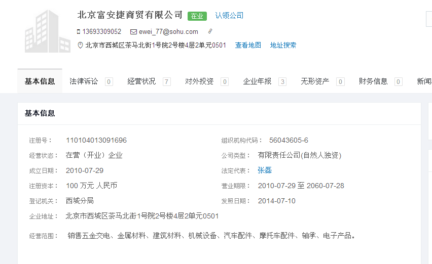Click the email address ewei_77@sohu.com

168,32
